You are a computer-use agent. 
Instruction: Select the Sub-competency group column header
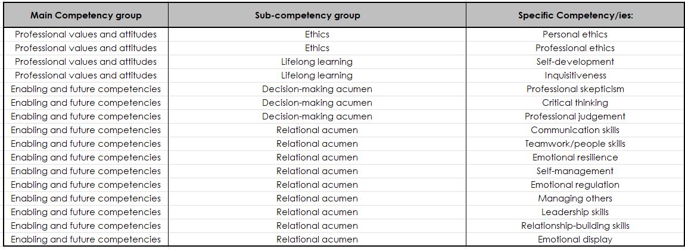pos(317,15)
